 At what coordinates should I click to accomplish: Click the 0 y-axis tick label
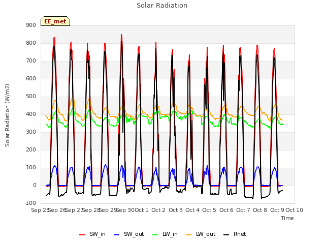(x=35, y=185)
